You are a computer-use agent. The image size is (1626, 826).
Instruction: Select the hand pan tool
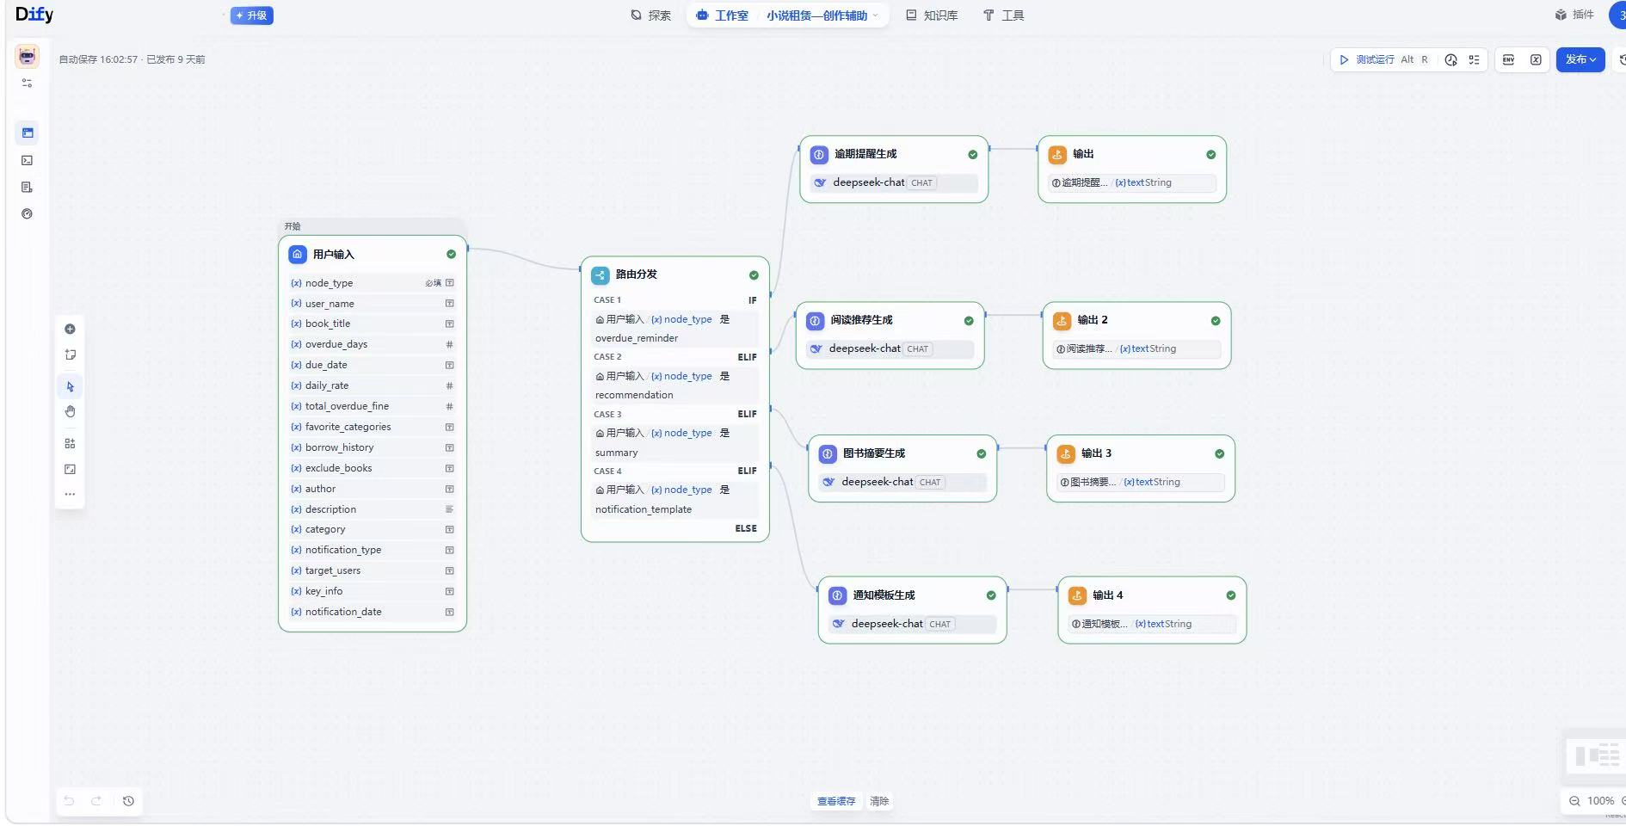(x=71, y=411)
